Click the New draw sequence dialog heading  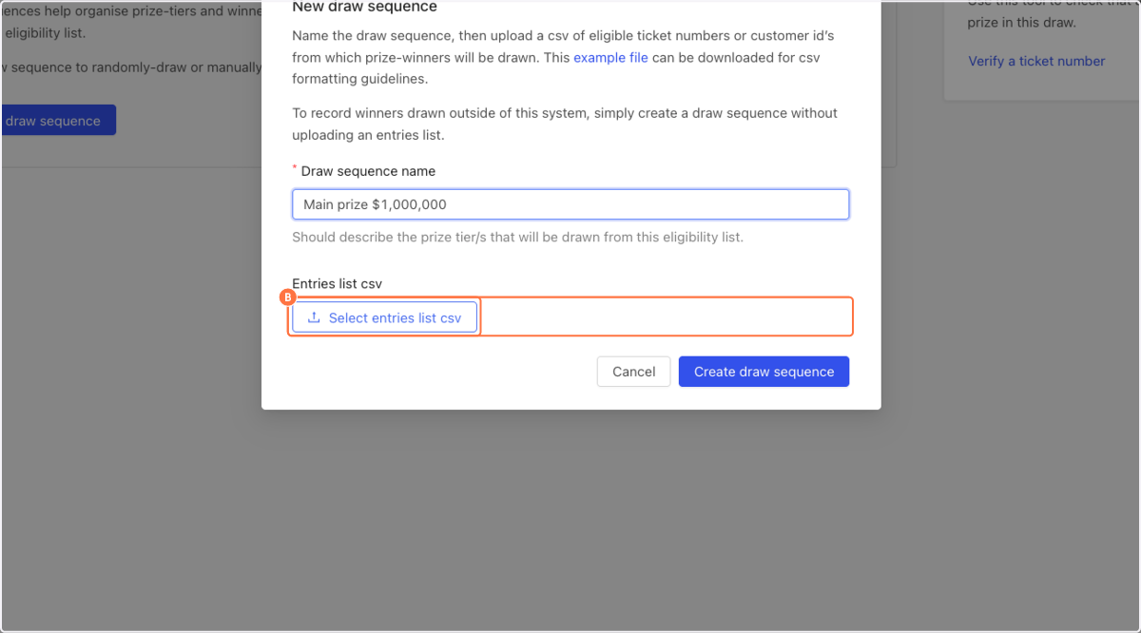(365, 8)
